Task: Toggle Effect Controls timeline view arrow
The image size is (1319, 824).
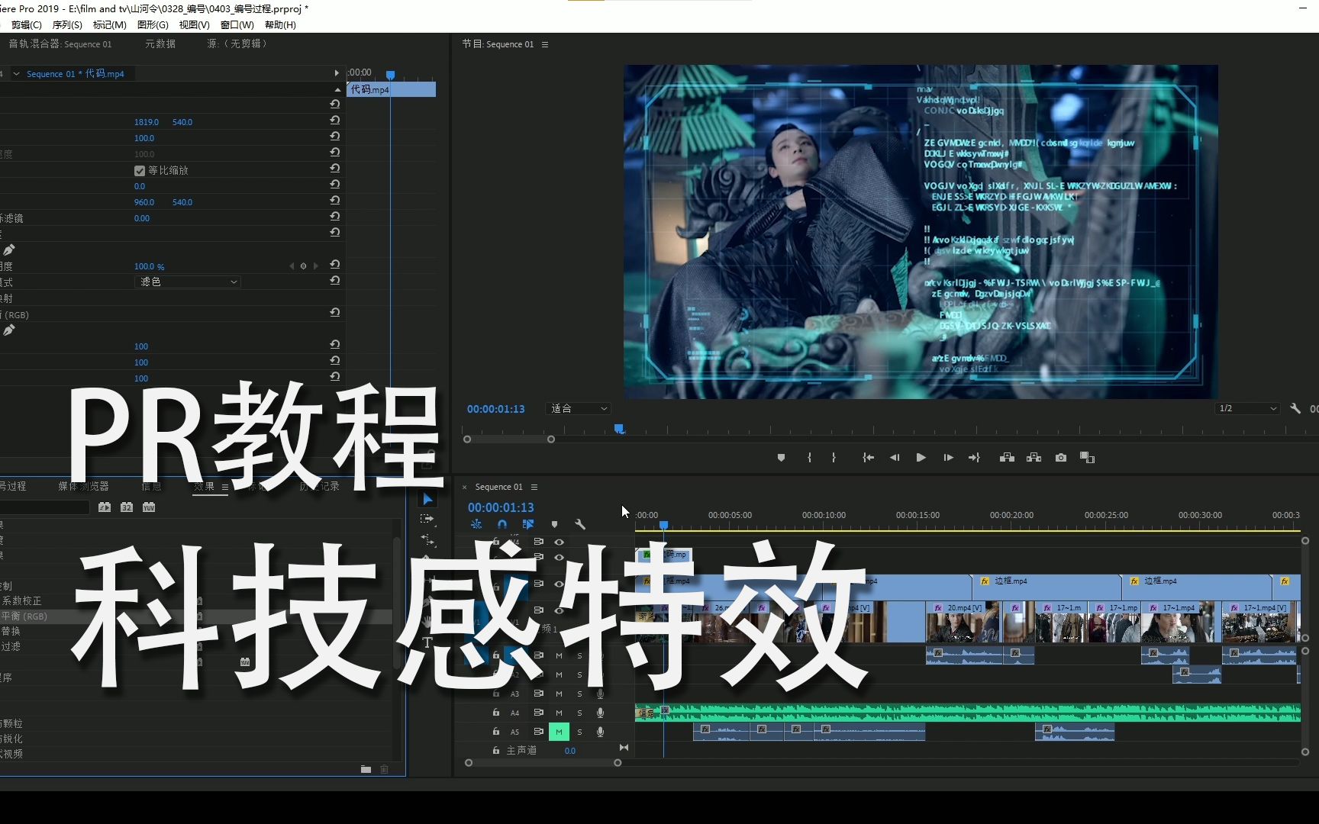Action: (x=337, y=73)
